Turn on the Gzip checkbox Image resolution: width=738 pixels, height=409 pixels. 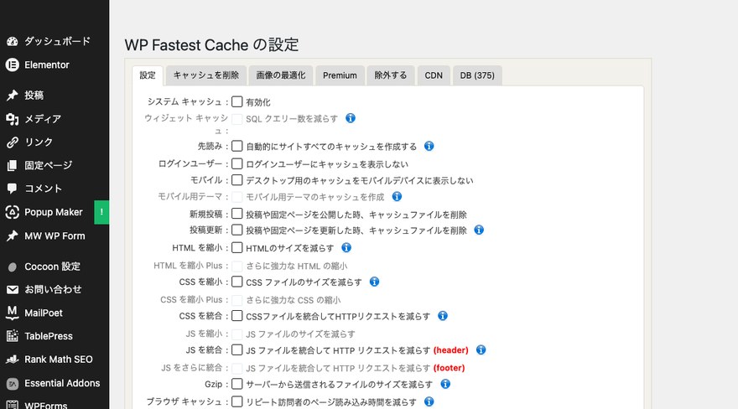coord(237,384)
